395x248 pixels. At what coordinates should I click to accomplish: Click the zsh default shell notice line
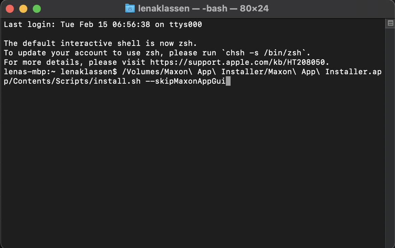pyautogui.click(x=100, y=43)
